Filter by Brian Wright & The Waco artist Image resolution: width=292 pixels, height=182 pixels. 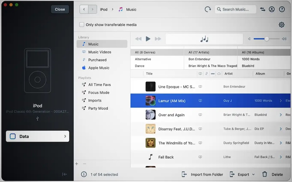[x=211, y=66]
